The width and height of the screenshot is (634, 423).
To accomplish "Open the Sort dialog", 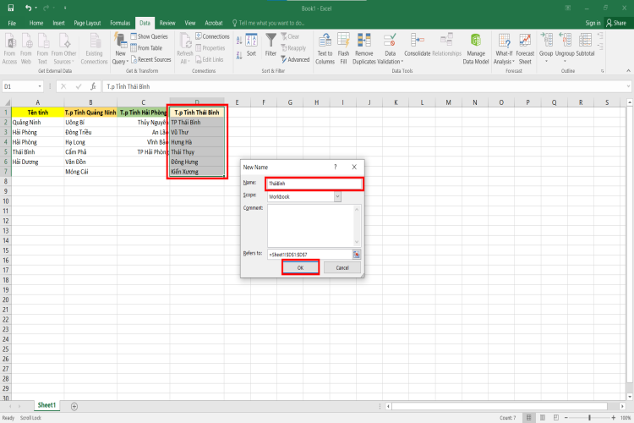I will pyautogui.click(x=252, y=46).
